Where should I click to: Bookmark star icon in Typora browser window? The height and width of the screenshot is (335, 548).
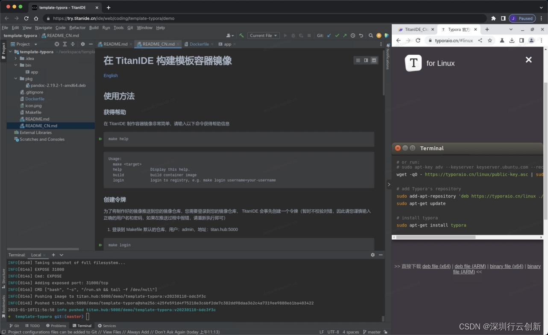(490, 40)
